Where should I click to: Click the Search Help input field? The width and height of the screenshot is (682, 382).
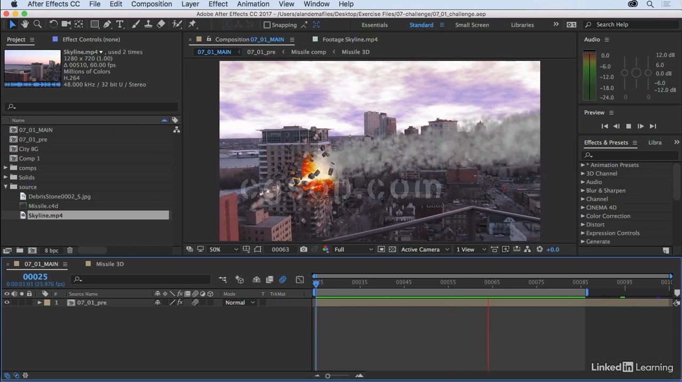coord(630,25)
